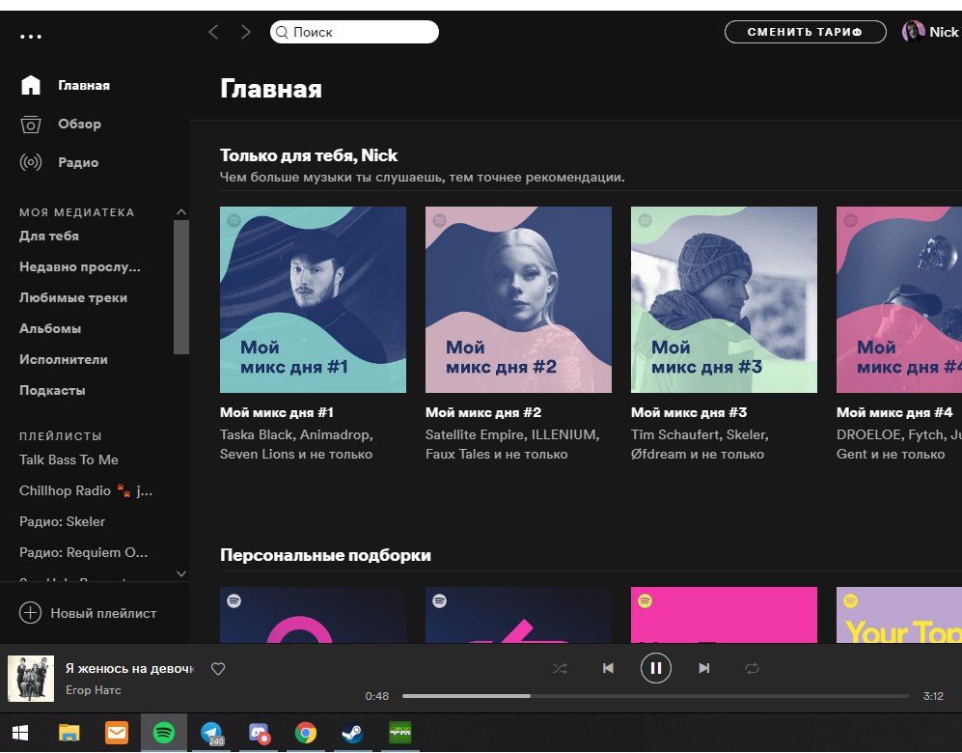The width and height of the screenshot is (962, 753).
Task: Select Обзор in the sidebar
Action: (79, 124)
